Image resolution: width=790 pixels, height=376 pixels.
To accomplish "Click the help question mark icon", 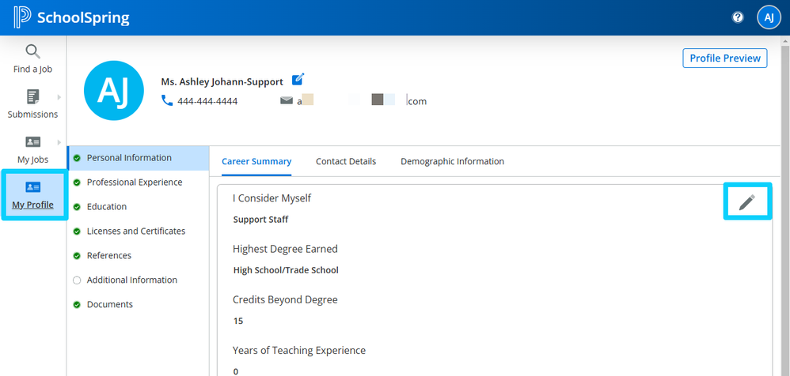I will click(x=738, y=17).
